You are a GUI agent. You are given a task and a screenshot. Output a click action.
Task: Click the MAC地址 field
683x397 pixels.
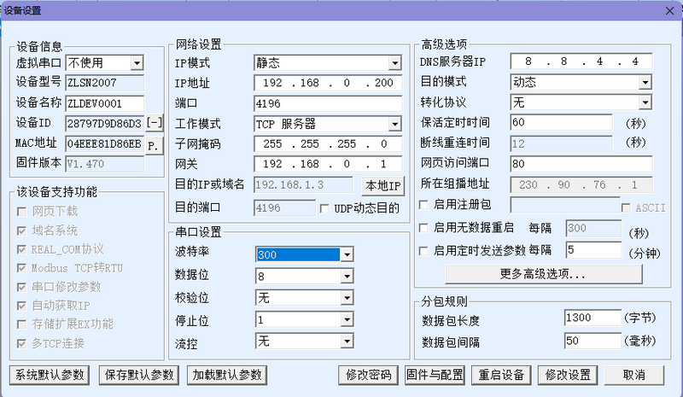(x=104, y=143)
